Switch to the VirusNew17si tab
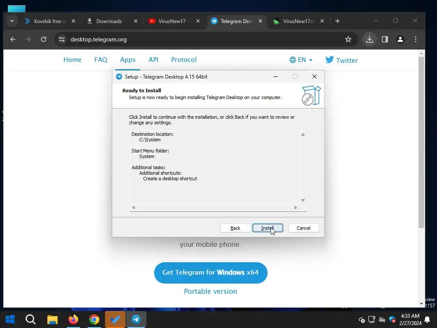The width and height of the screenshot is (437, 328). (293, 21)
